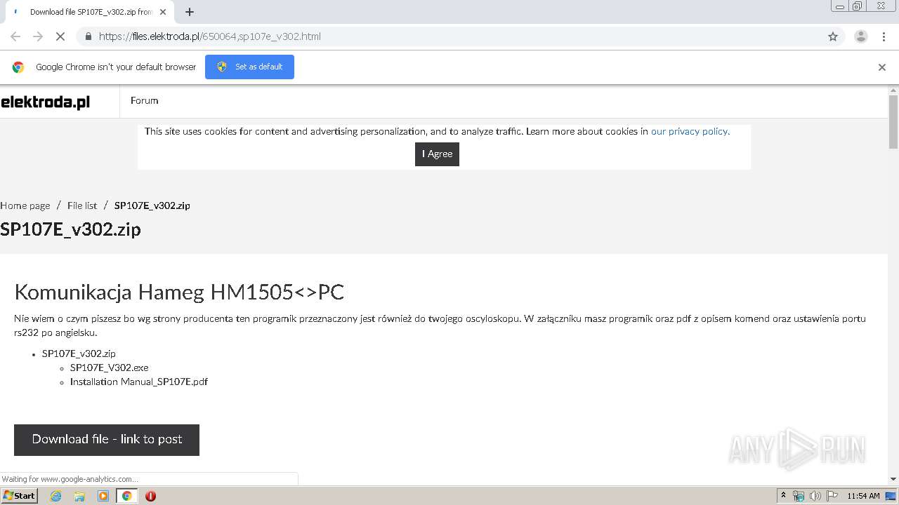Viewport: 899px width, 505px height.
Task: Click the elektroda.pl logo
Action: click(46, 102)
